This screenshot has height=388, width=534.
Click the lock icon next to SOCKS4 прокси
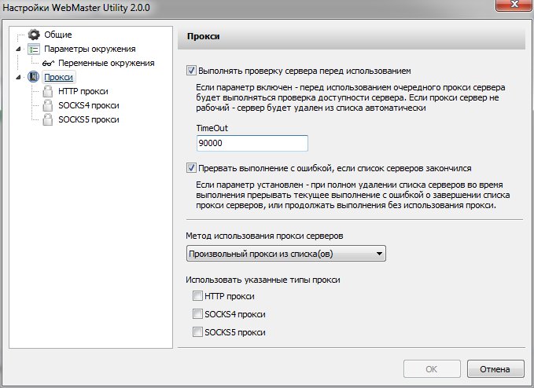[x=48, y=105]
